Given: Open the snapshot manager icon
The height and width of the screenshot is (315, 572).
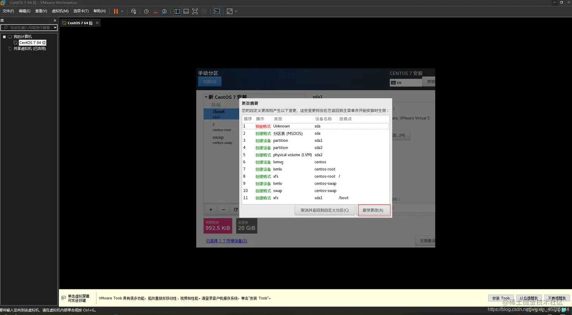Looking at the screenshot, I should click(x=164, y=11).
